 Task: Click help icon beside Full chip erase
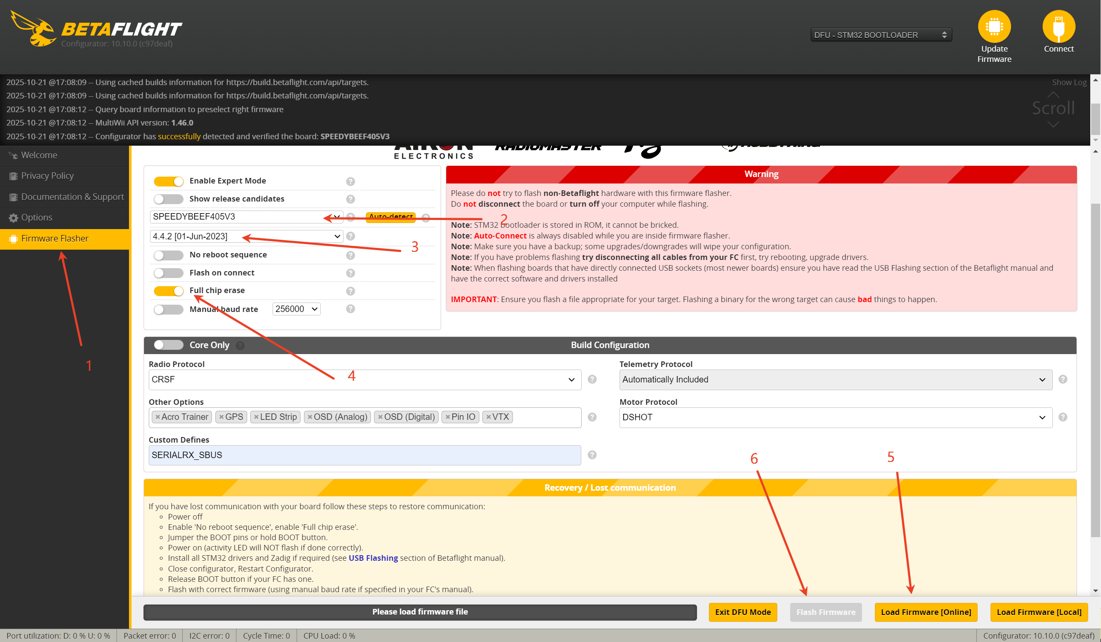350,291
